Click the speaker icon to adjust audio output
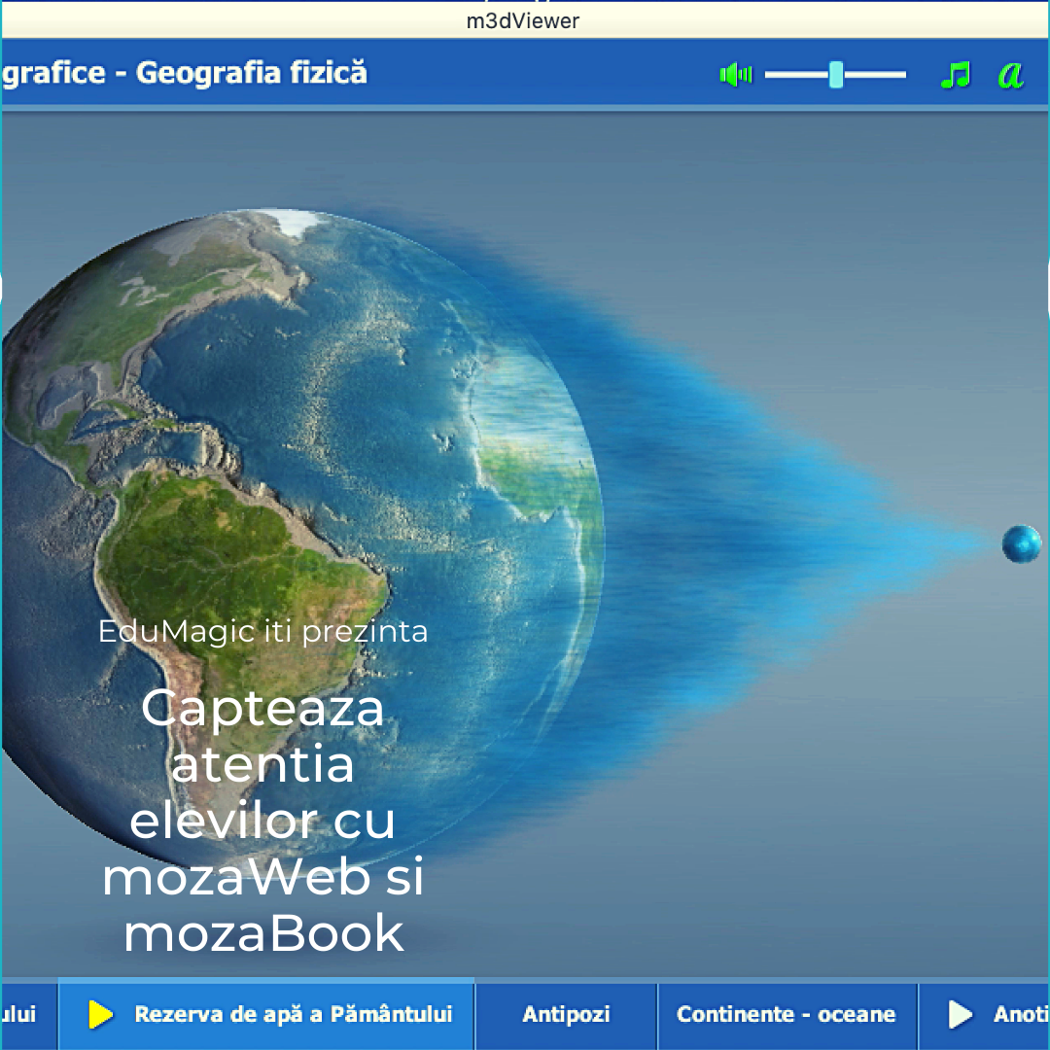This screenshot has height=1050, width=1050. 736,74
